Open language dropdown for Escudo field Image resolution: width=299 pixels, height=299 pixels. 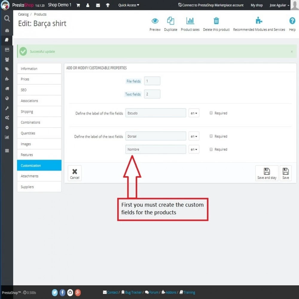194,113
